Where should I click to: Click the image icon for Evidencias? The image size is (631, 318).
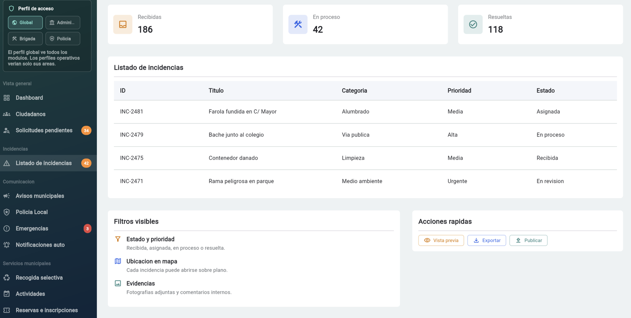[118, 283]
